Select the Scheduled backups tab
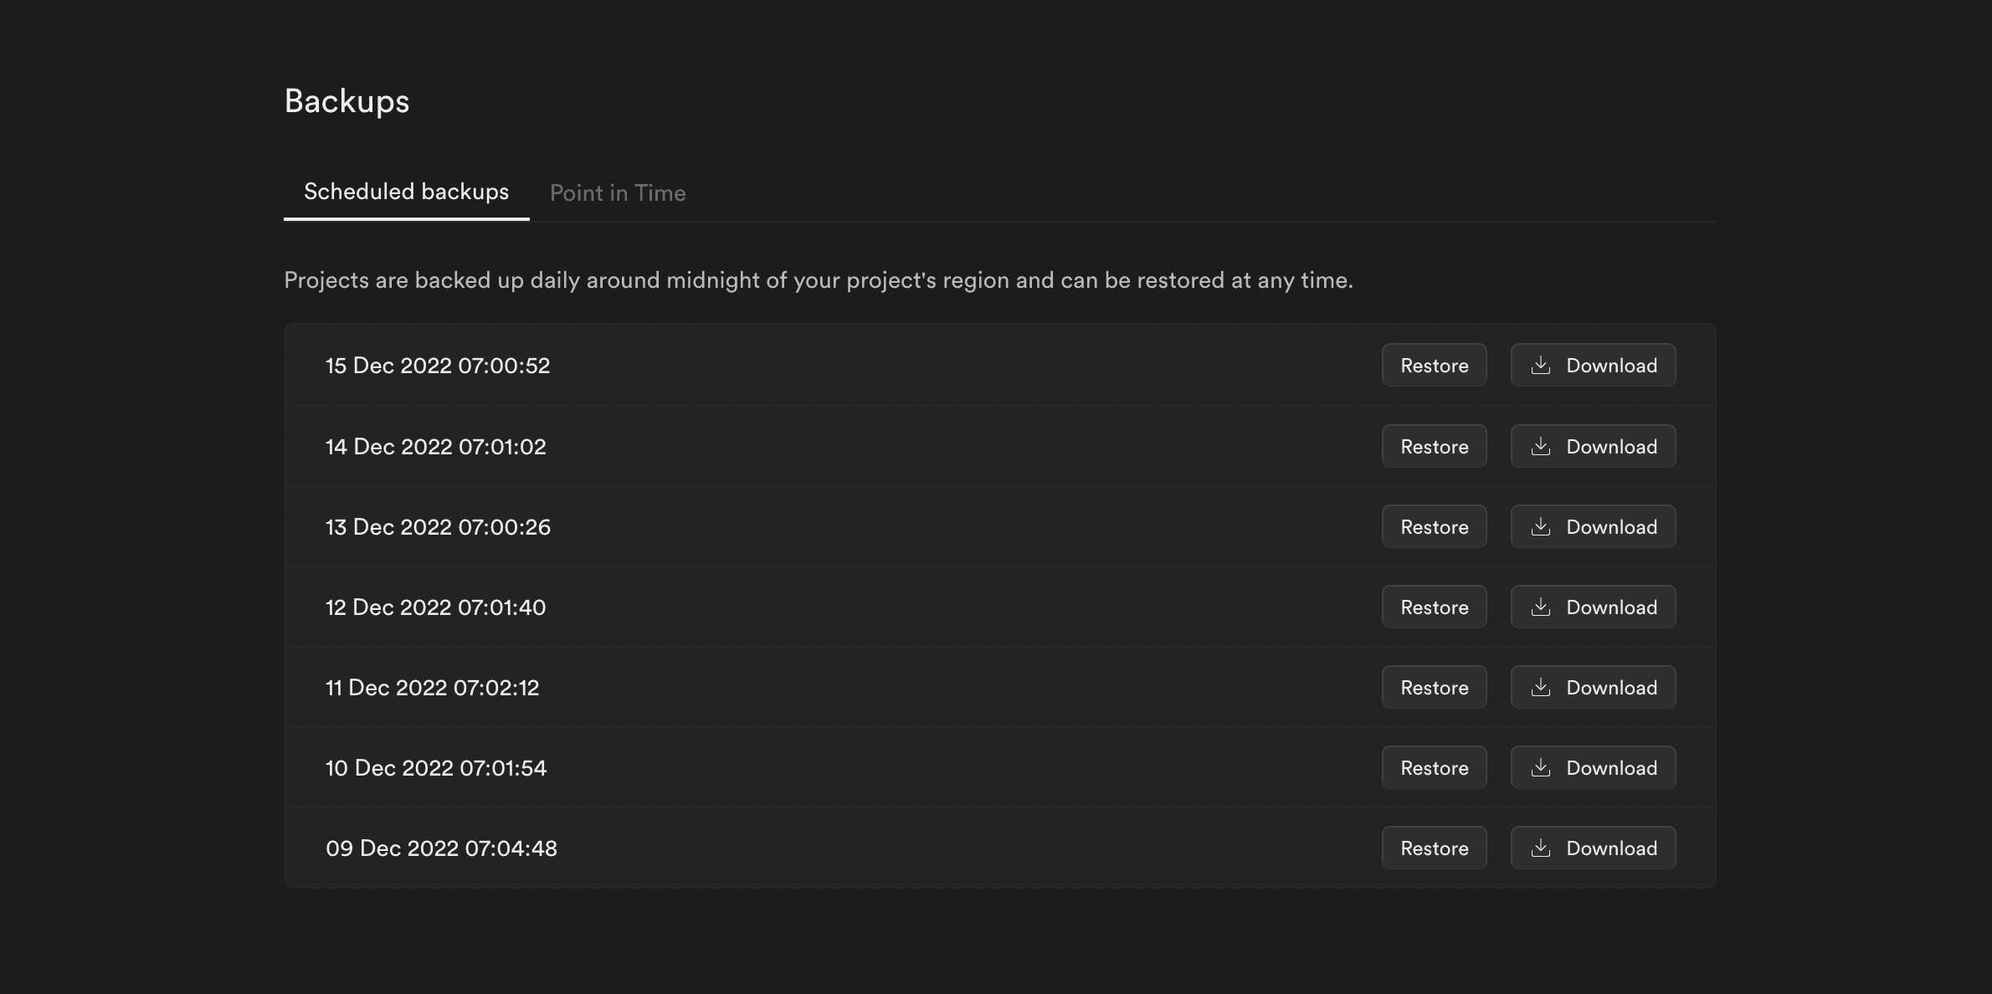Screen dimensions: 1992x994 406,192
